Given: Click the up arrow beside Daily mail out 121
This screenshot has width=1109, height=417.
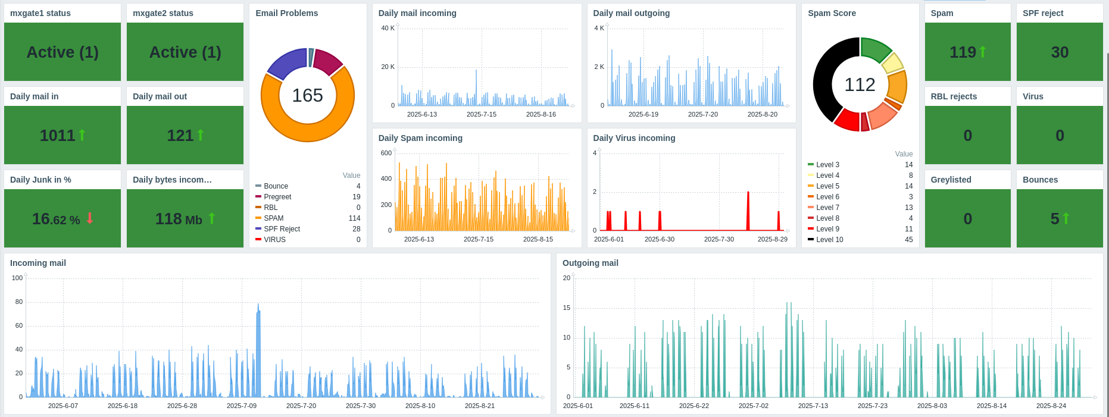Looking at the screenshot, I should point(201,136).
